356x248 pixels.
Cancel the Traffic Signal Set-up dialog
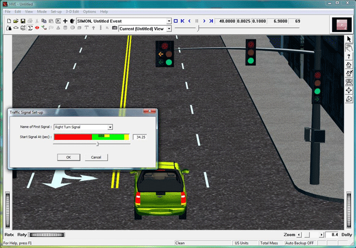coord(96,157)
